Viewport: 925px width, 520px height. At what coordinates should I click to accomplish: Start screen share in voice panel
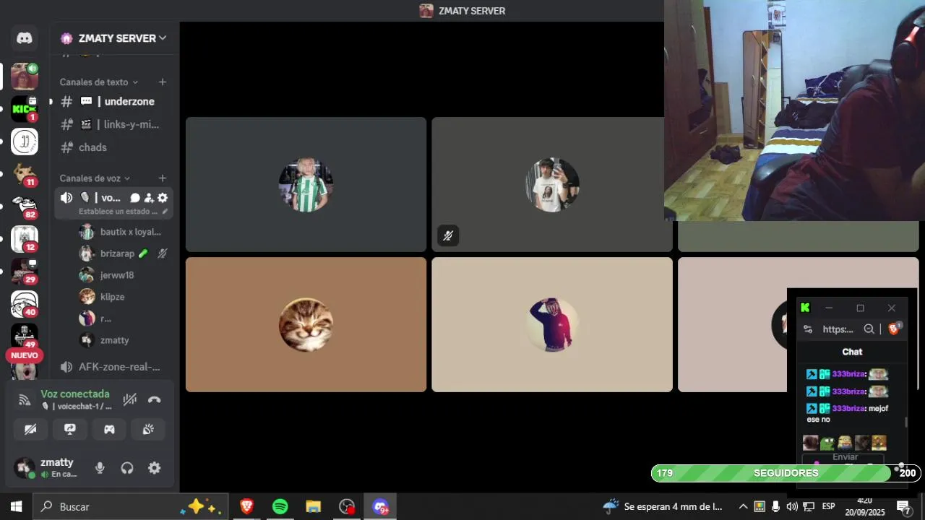tap(70, 429)
